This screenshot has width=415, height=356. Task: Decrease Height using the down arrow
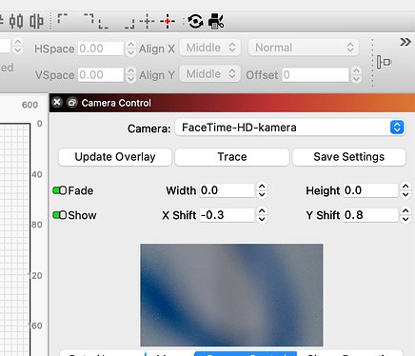point(405,194)
